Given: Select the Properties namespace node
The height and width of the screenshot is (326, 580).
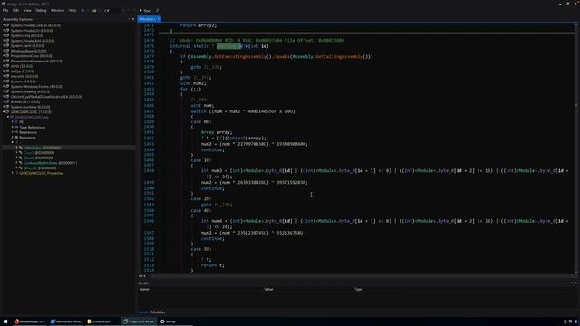Looking at the screenshot, I should tap(42, 173).
